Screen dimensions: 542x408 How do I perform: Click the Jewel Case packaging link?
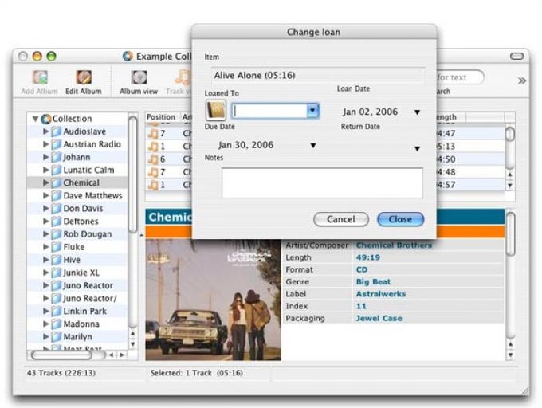[x=379, y=319]
